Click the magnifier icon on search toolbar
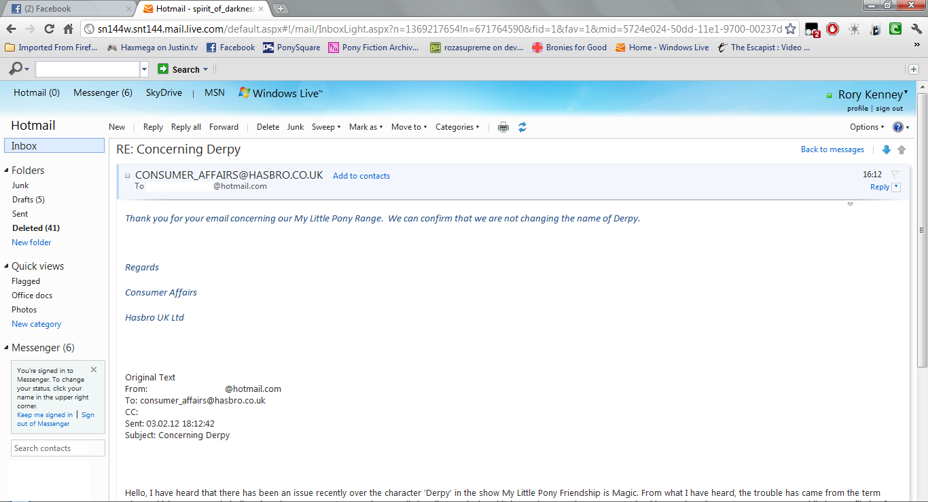 pyautogui.click(x=16, y=69)
